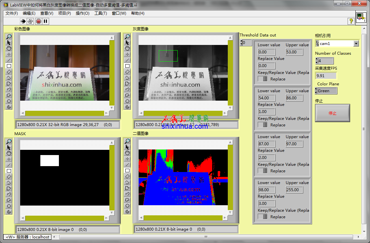Open the 文件(F) menu
Screen dimensions: 370x243
(12, 13)
